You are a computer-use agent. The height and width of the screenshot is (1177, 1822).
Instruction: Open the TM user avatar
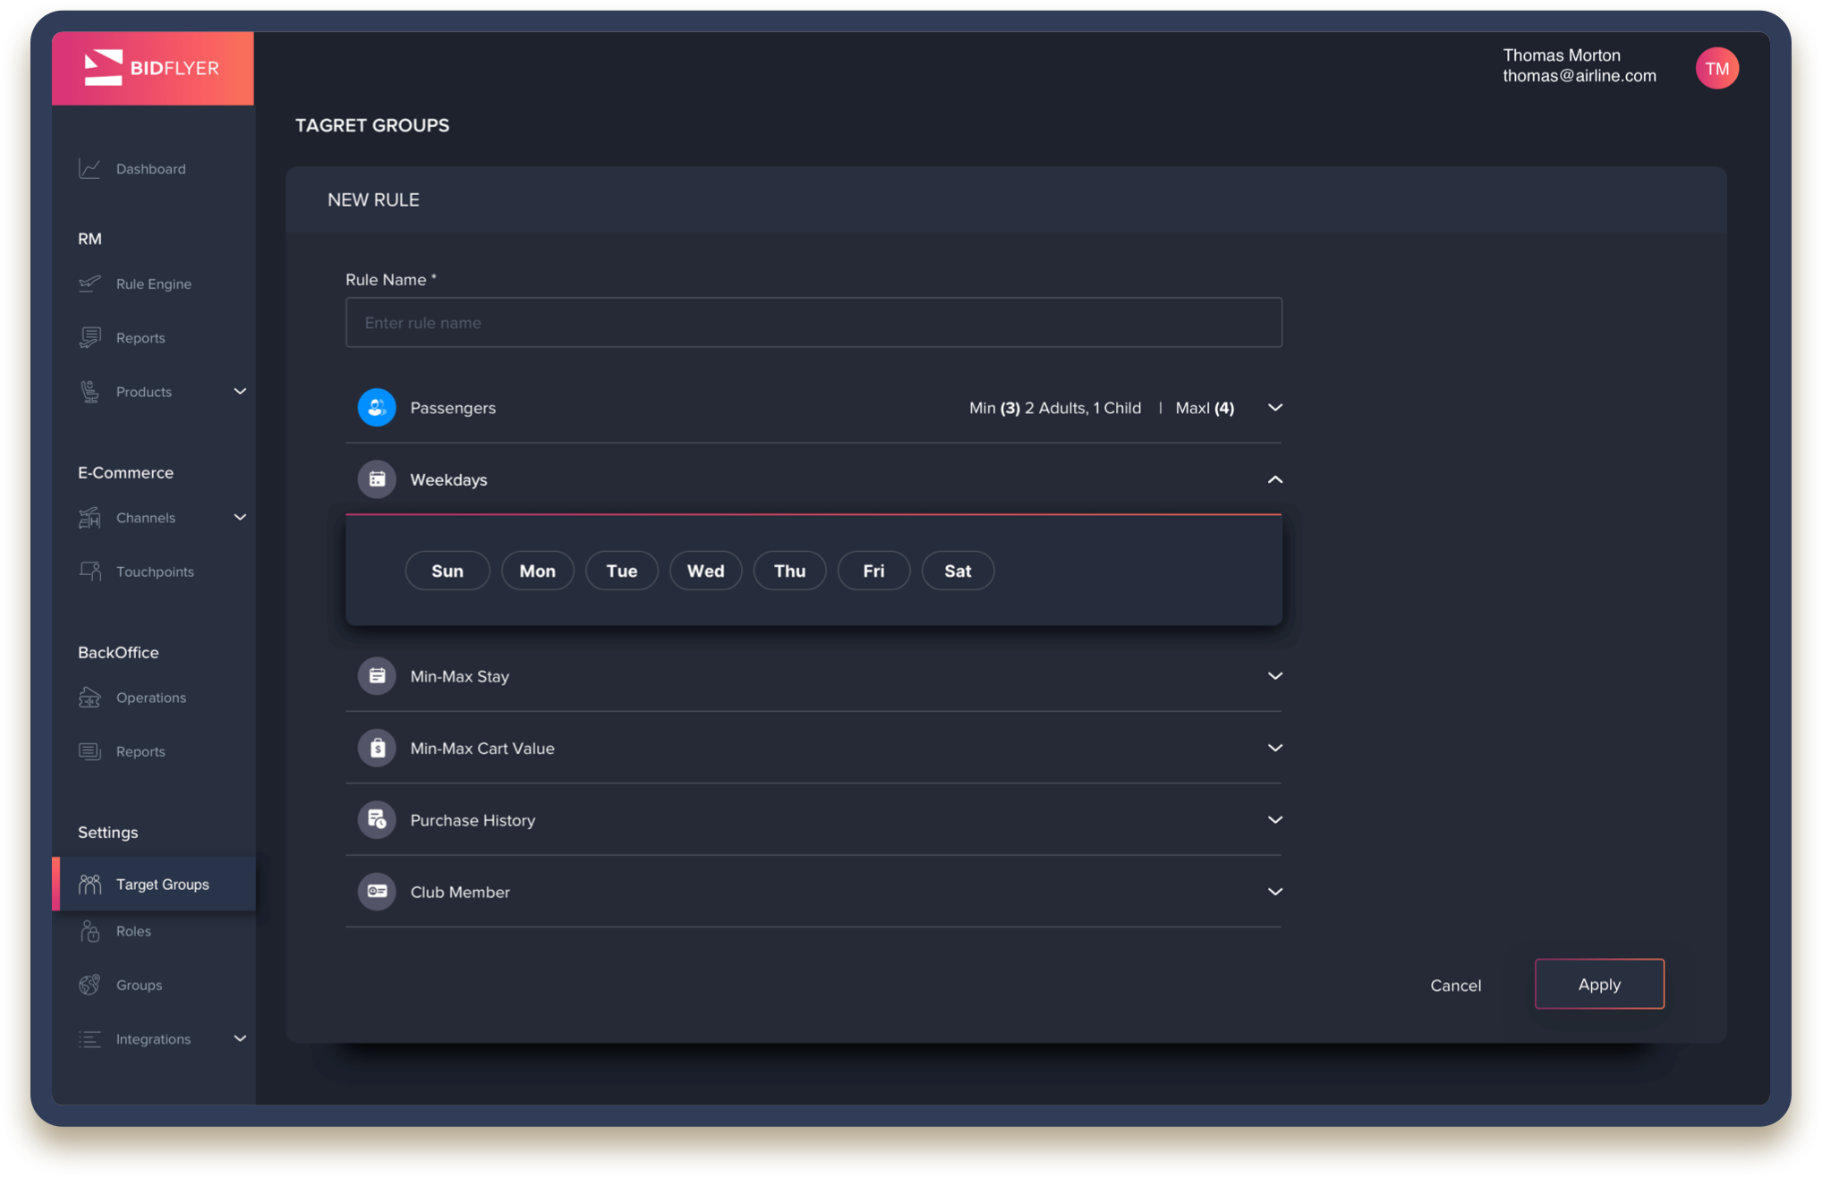click(1716, 69)
